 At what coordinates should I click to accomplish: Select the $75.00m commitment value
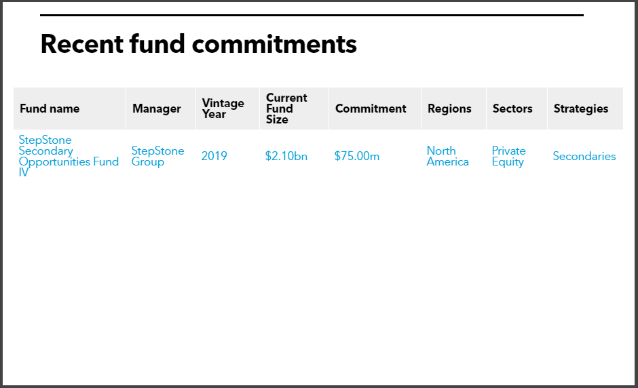click(x=356, y=156)
